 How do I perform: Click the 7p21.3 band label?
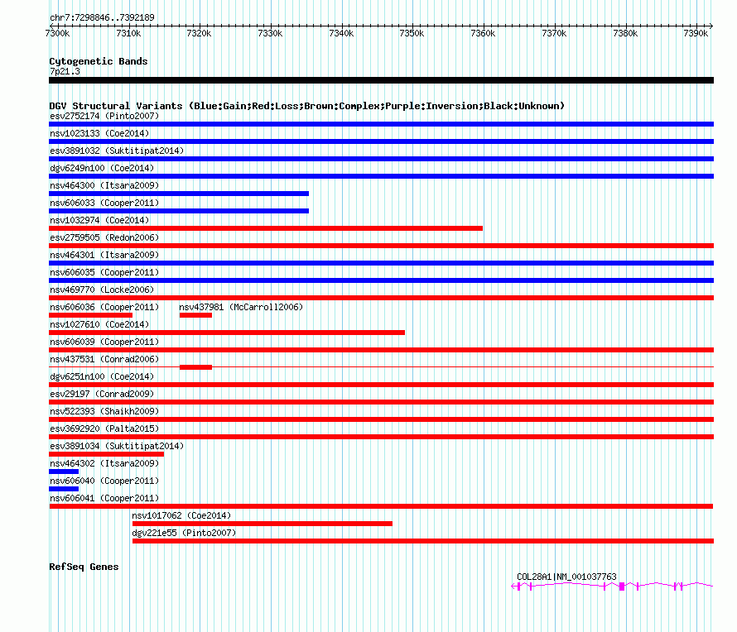[x=65, y=71]
